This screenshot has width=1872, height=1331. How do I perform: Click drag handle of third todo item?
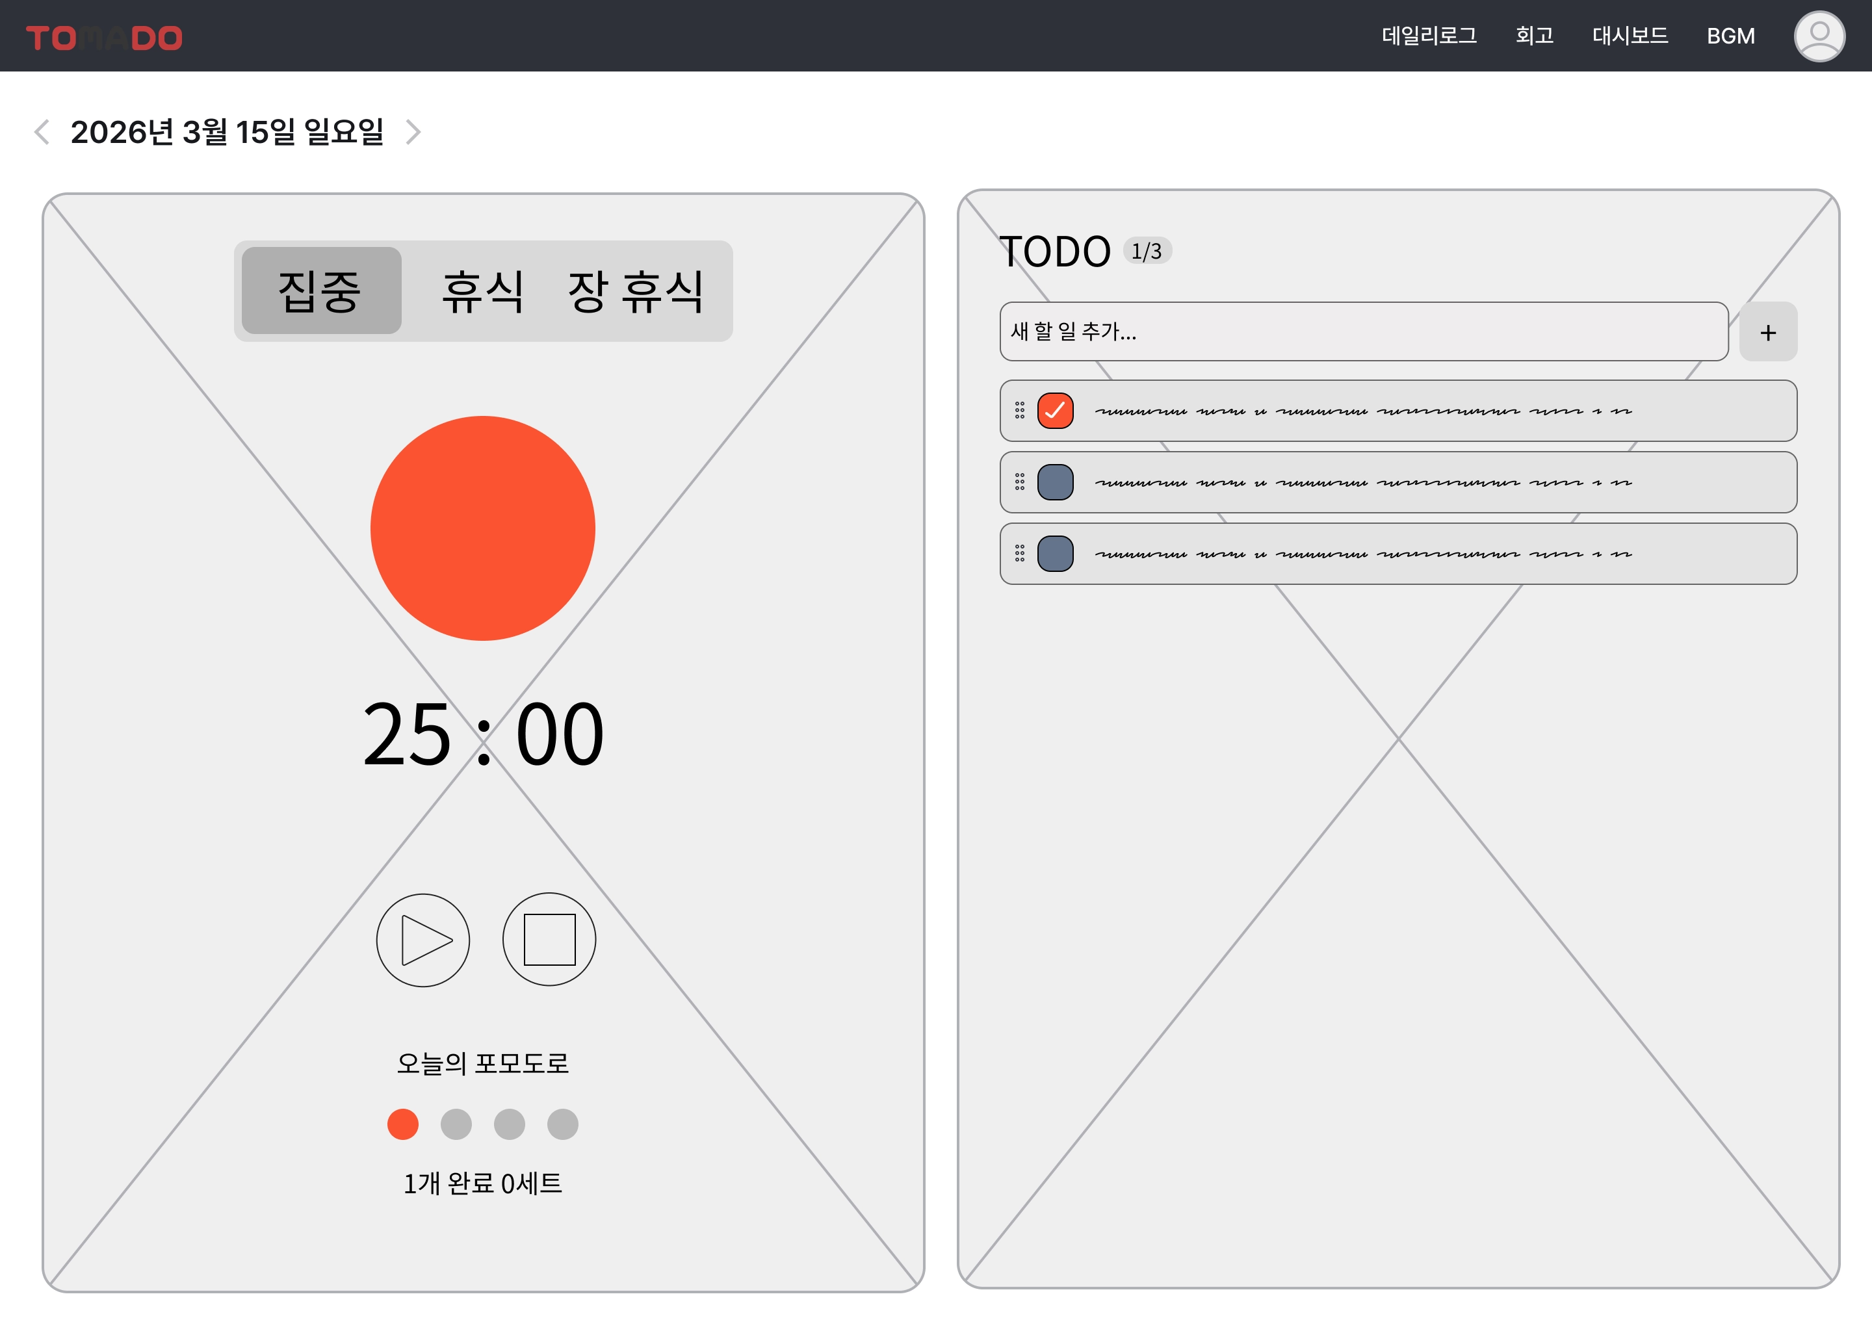coord(1020,553)
